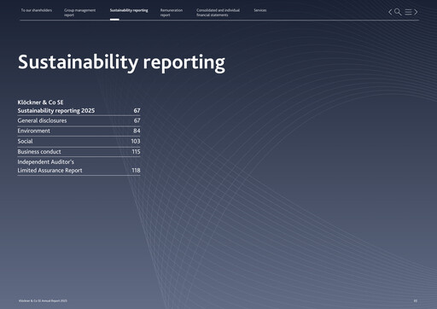Click page number 103 beside Social
This screenshot has width=437, height=309.
point(136,141)
